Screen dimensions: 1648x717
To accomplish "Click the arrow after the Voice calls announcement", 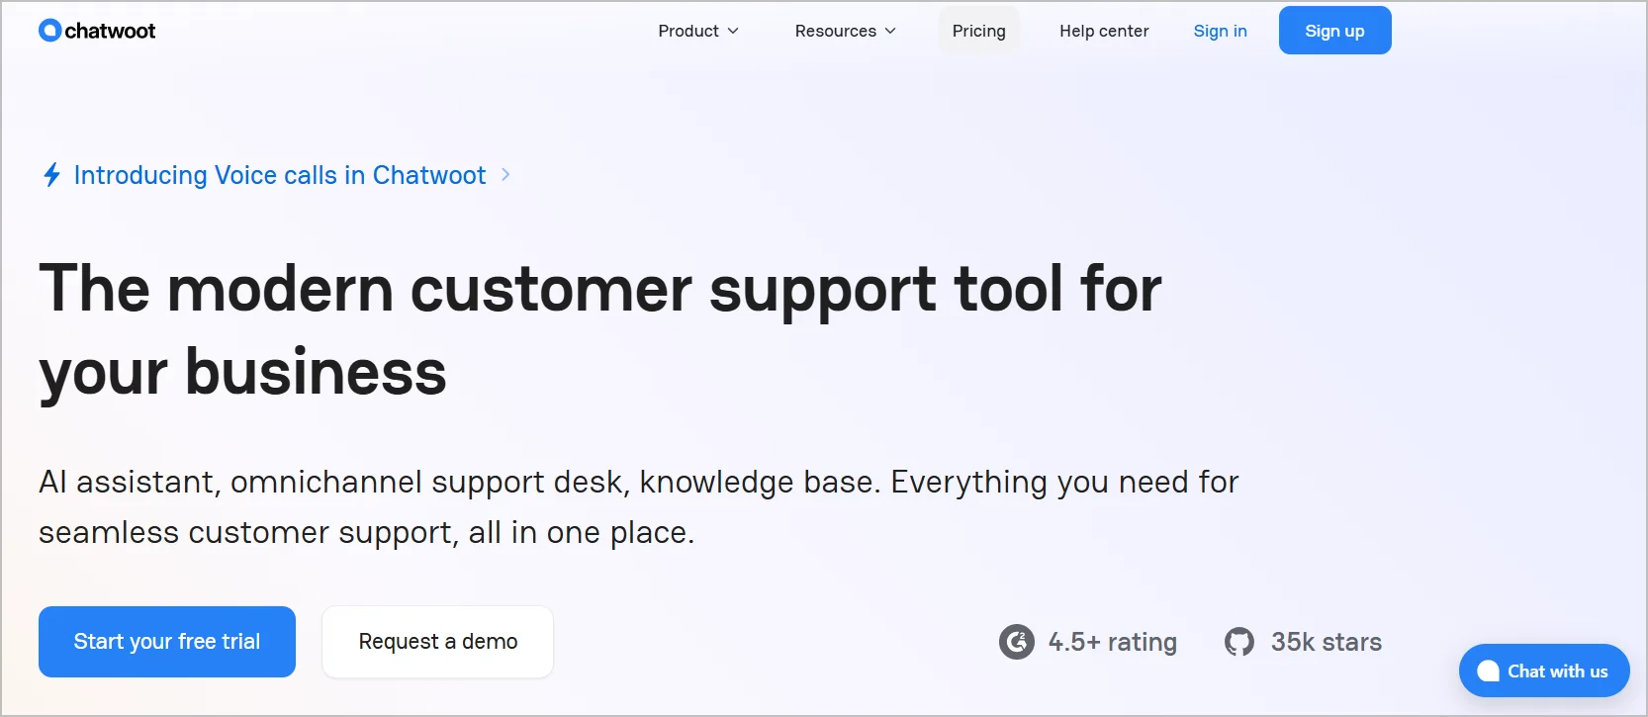I will 505,175.
